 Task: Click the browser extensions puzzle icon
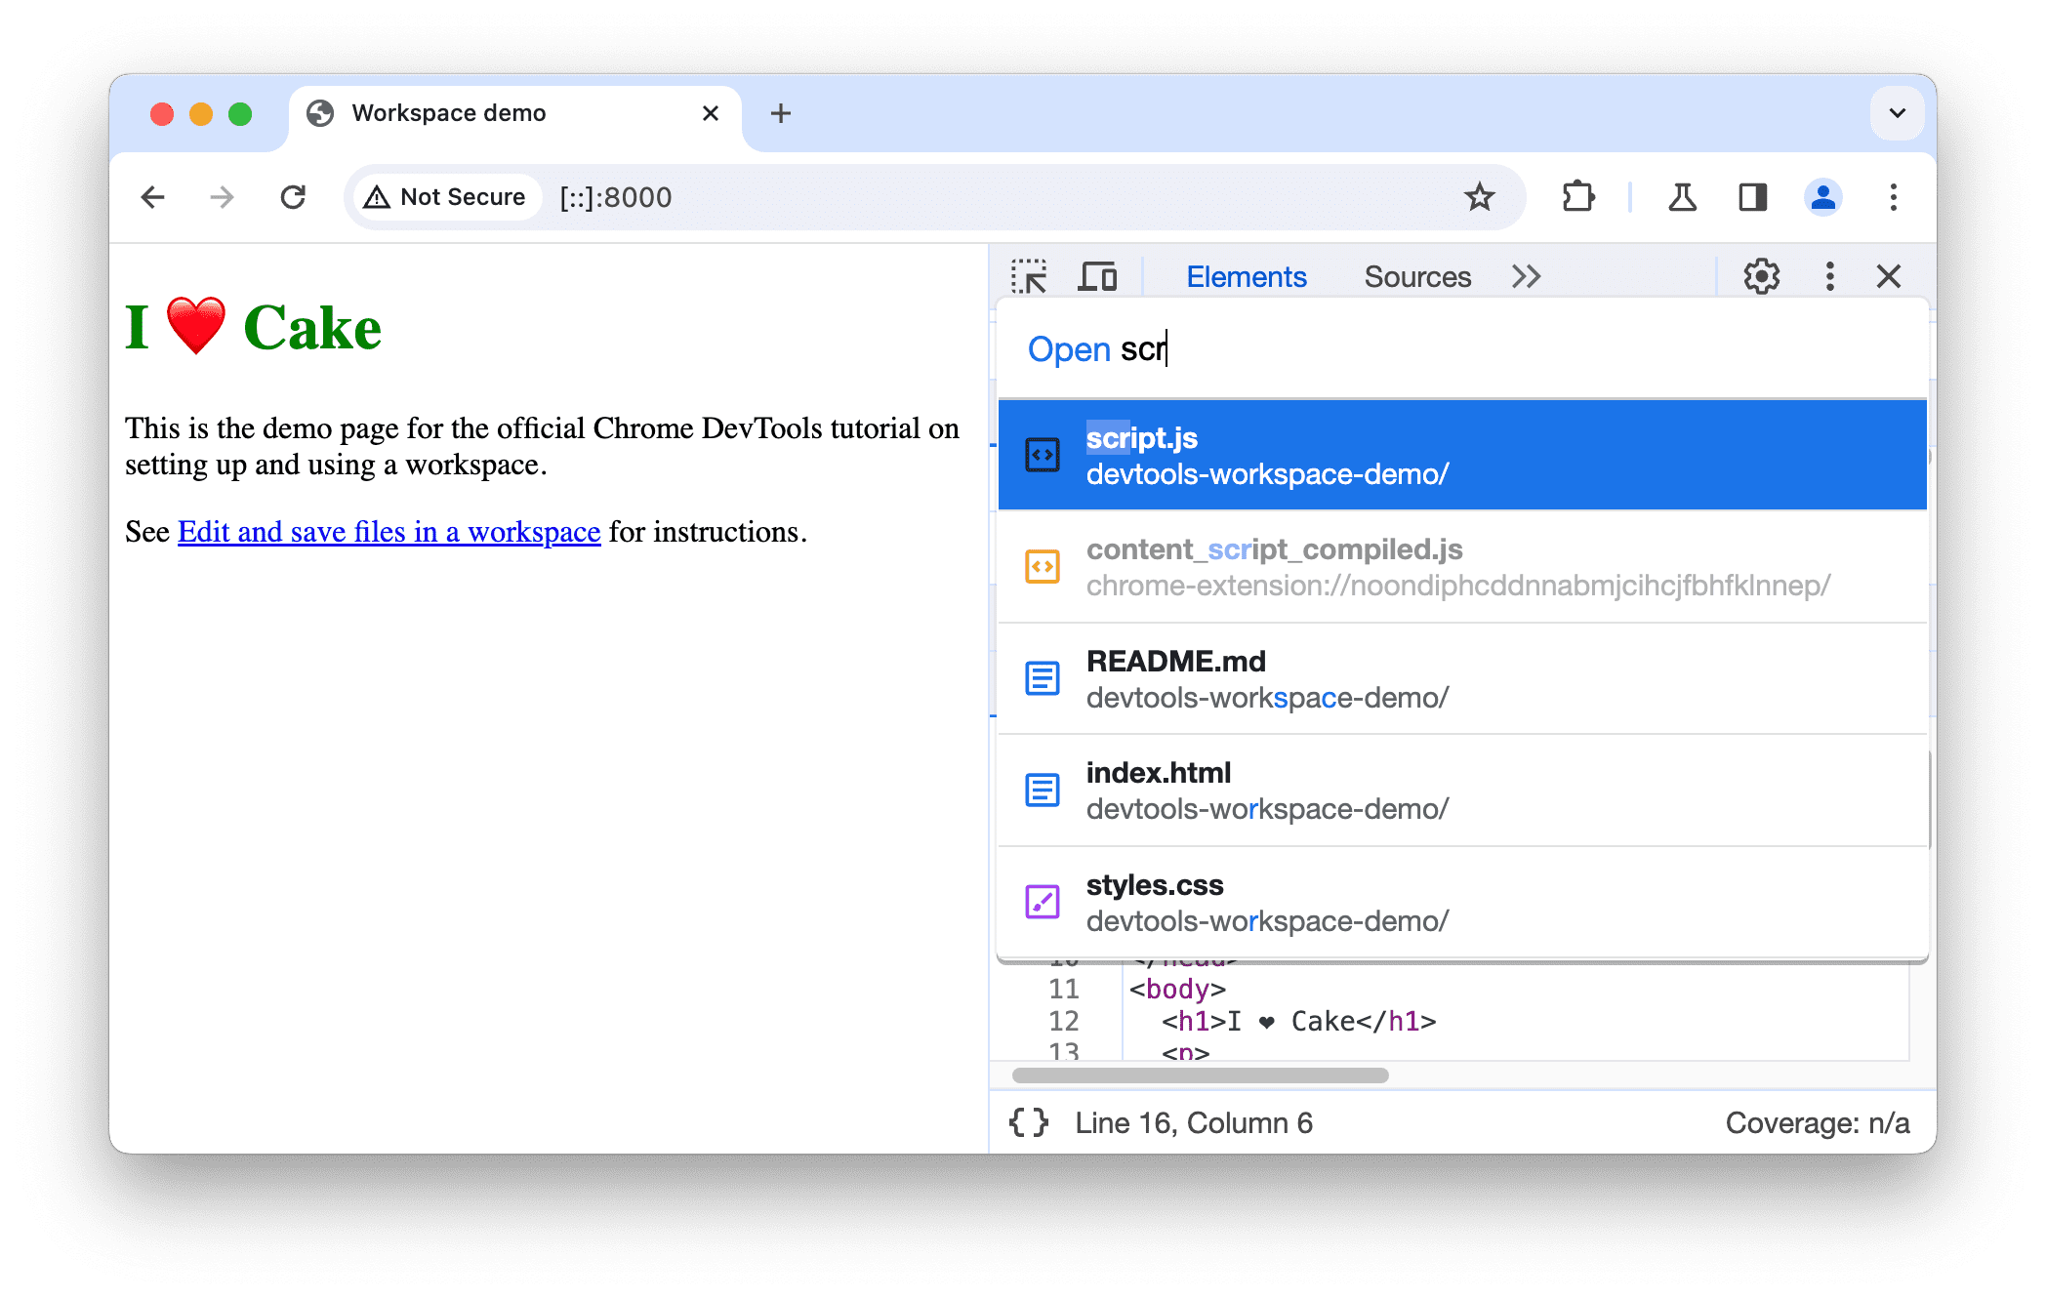(1579, 195)
